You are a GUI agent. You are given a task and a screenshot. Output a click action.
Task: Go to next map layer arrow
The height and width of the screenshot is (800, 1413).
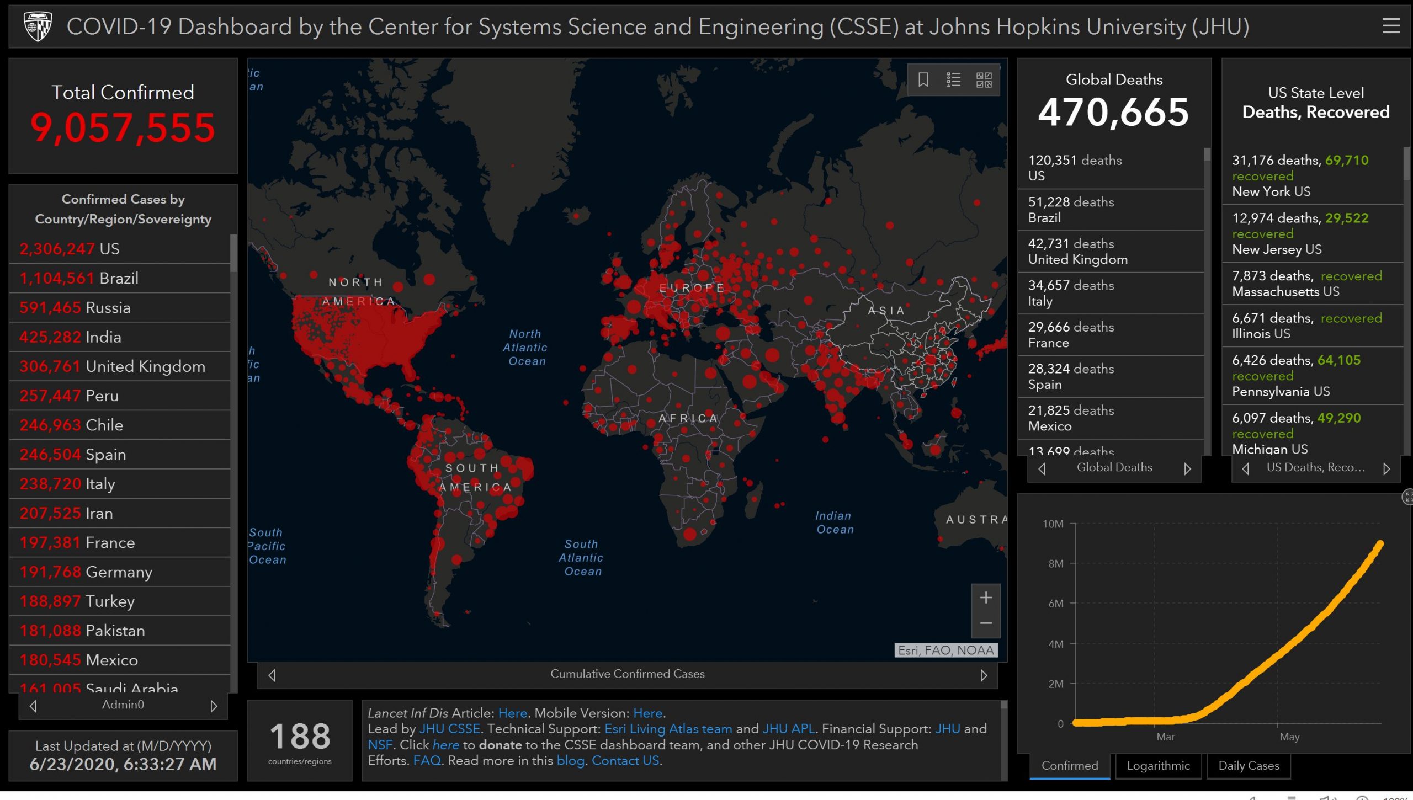coord(983,675)
